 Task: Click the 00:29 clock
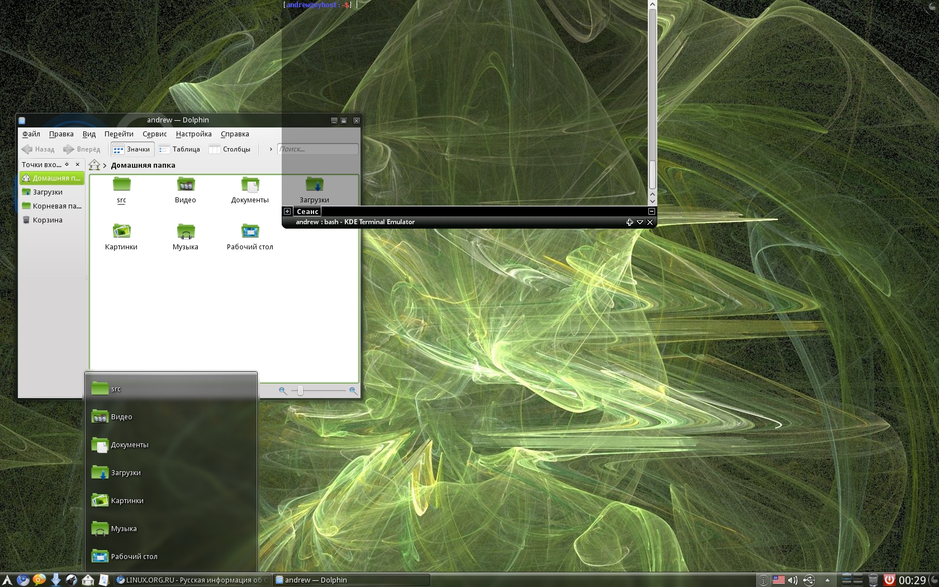(913, 580)
